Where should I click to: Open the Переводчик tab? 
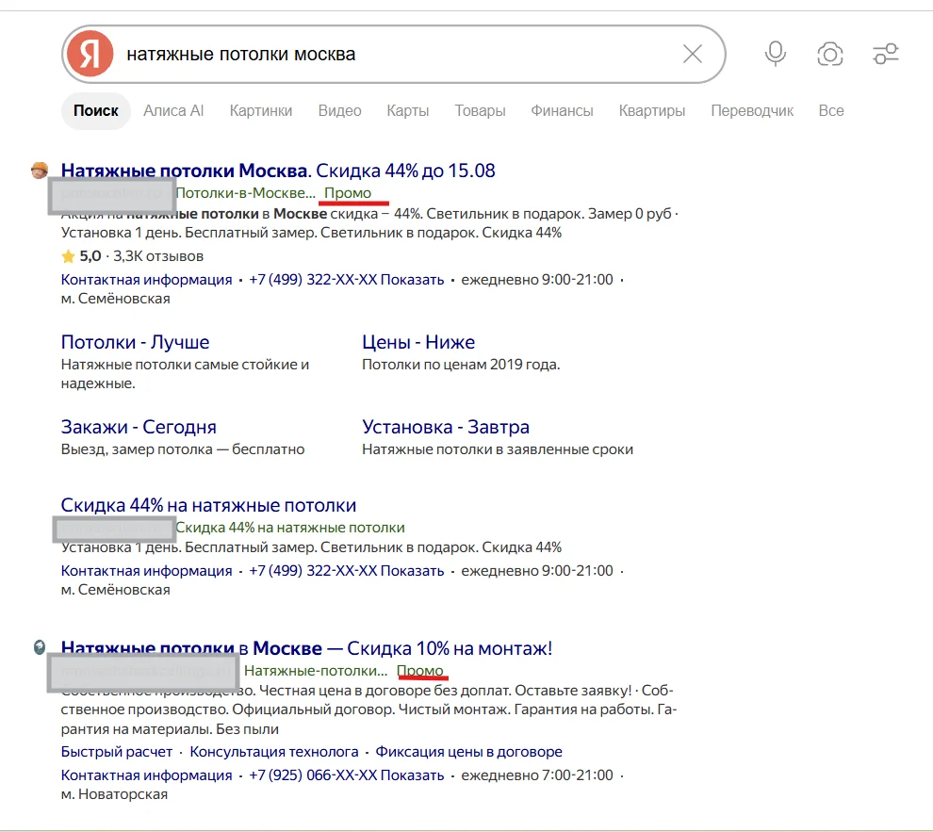point(752,110)
